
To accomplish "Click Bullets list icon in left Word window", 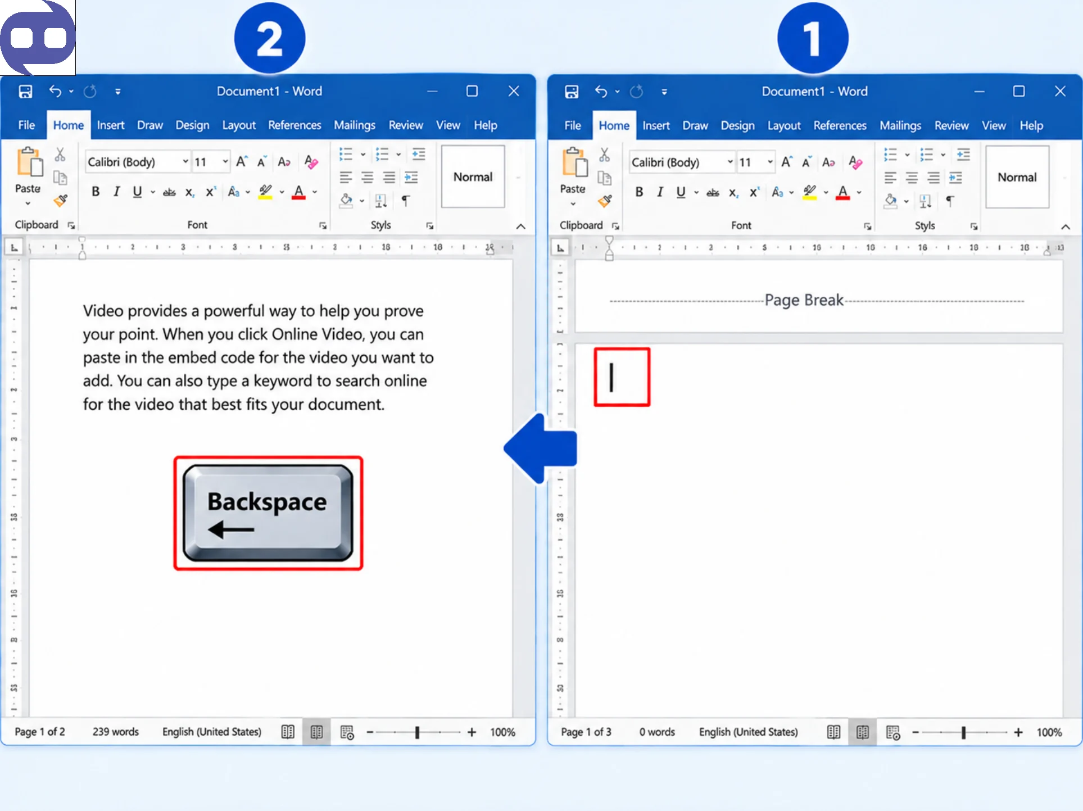I will (x=346, y=154).
